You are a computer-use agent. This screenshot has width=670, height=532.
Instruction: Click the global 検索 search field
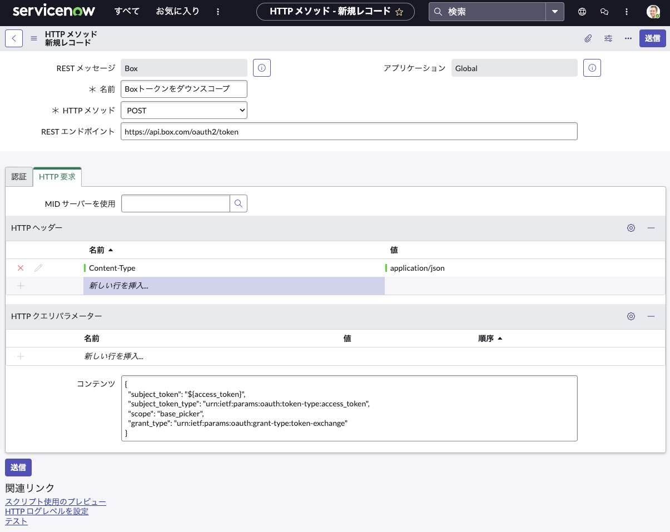pos(487,12)
